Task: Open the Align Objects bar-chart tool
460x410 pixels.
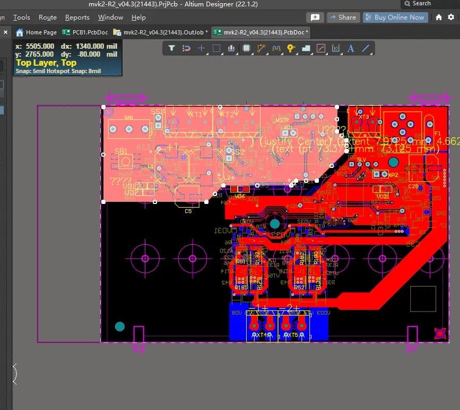Action: (x=231, y=48)
